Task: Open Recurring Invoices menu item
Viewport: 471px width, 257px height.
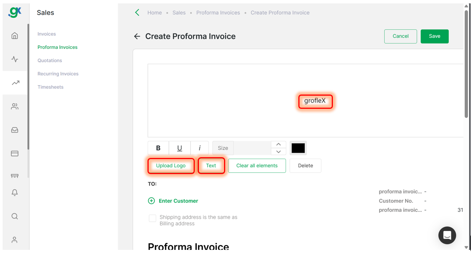Action: point(58,74)
